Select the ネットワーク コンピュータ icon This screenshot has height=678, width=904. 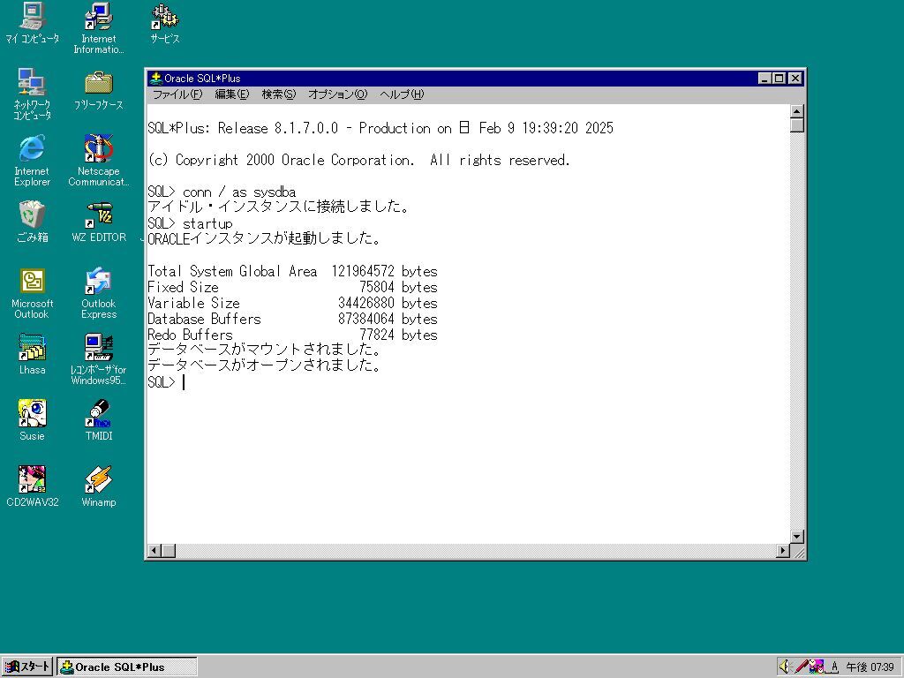pos(33,94)
